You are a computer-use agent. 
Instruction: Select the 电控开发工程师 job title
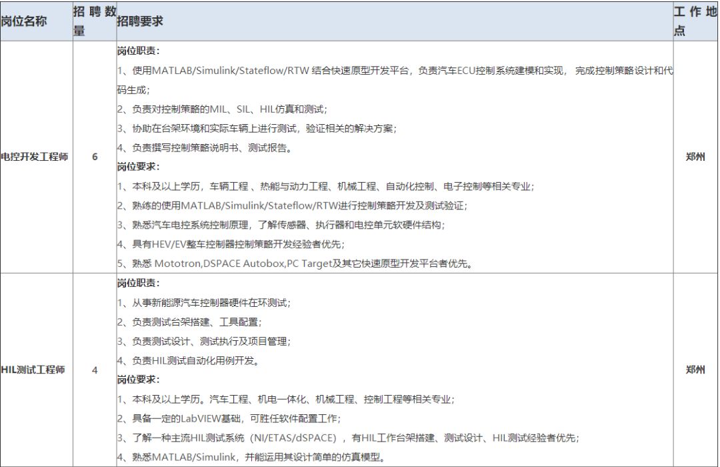tap(33, 157)
